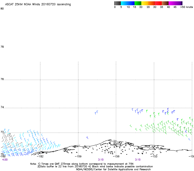The width and height of the screenshot is (194, 171).
Task: Click the '-153' longitude axis label
Action: 154,156
